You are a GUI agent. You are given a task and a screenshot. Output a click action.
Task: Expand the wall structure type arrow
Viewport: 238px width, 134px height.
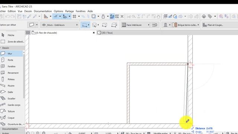(x=170, y=25)
